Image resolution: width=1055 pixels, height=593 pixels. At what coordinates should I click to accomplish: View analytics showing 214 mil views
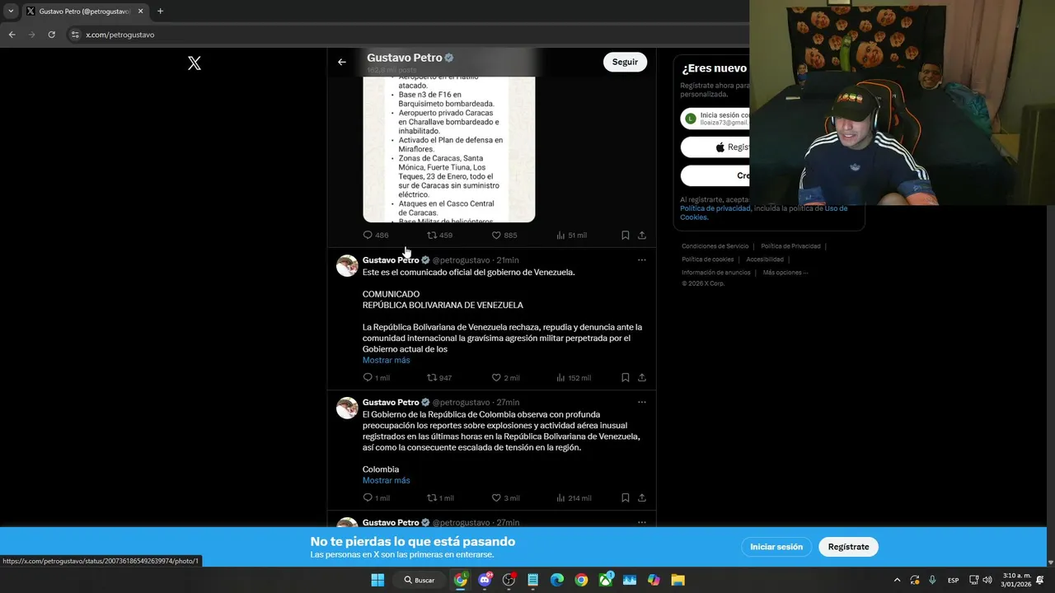click(x=574, y=497)
